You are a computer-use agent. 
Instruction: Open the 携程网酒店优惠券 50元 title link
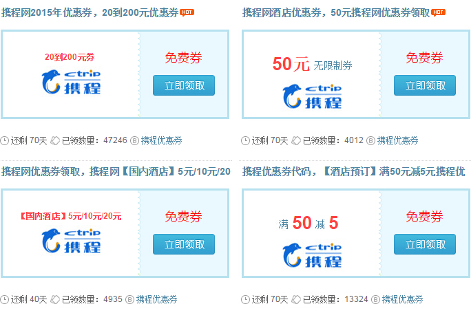pyautogui.click(x=336, y=12)
